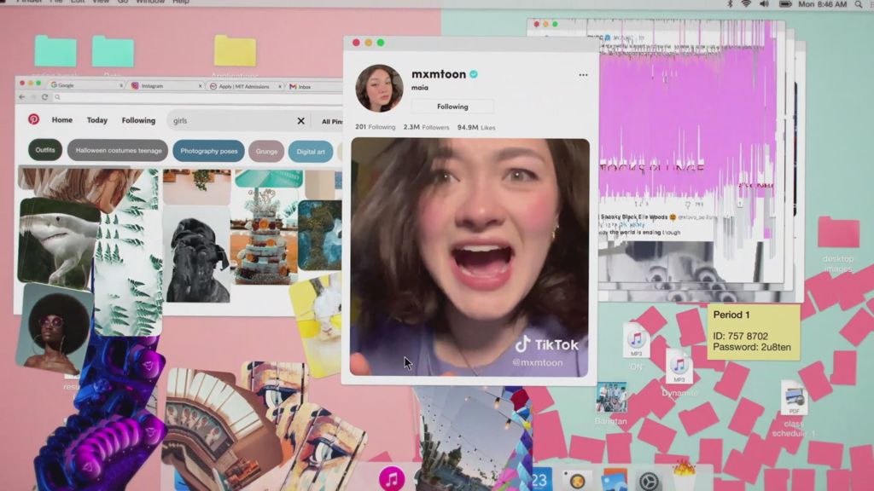Click the menu bar clock Mon 8:46 AM
874x491 pixels.
click(x=822, y=4)
